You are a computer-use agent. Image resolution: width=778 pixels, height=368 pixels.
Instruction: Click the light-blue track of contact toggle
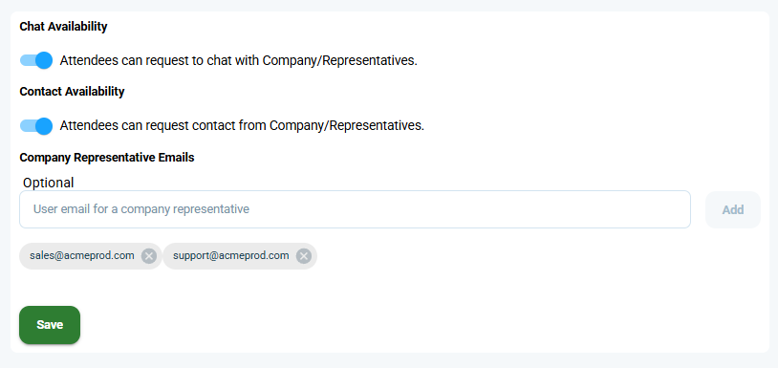(x=28, y=126)
